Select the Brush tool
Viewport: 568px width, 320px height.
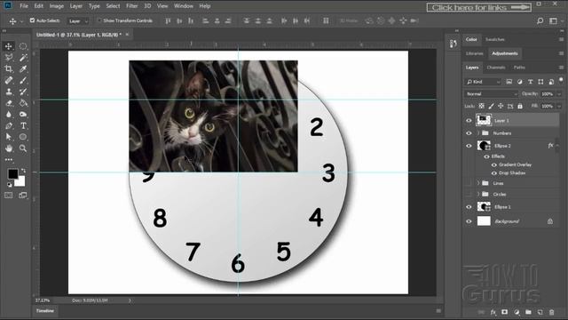[23, 80]
